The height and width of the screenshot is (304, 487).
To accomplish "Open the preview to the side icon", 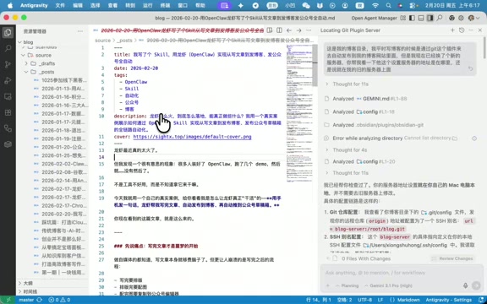I will [x=270, y=30].
